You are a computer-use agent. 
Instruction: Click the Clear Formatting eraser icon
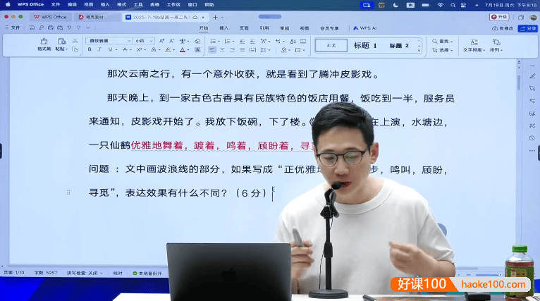pos(197,41)
